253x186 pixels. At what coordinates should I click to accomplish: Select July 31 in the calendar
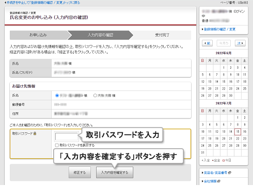203,152
